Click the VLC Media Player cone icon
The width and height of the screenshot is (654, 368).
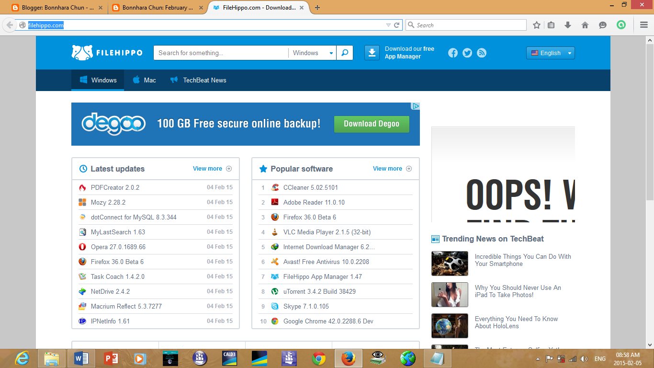[275, 232]
